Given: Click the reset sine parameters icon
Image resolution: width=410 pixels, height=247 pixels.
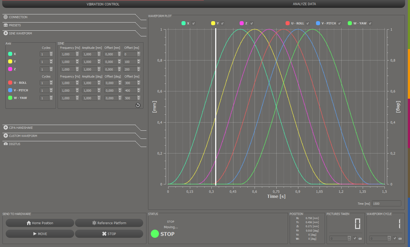Looking at the screenshot, I should coord(138,105).
